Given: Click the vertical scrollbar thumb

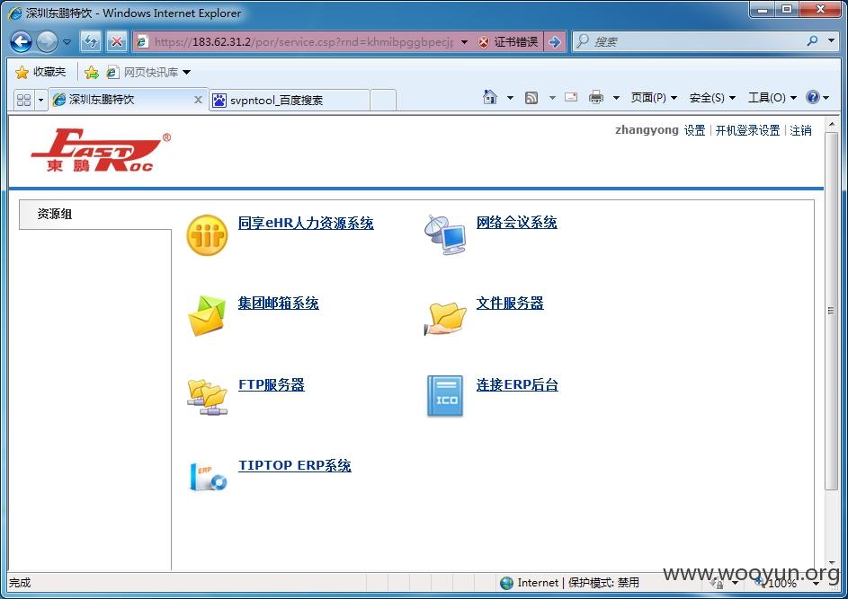Looking at the screenshot, I should tap(831, 311).
